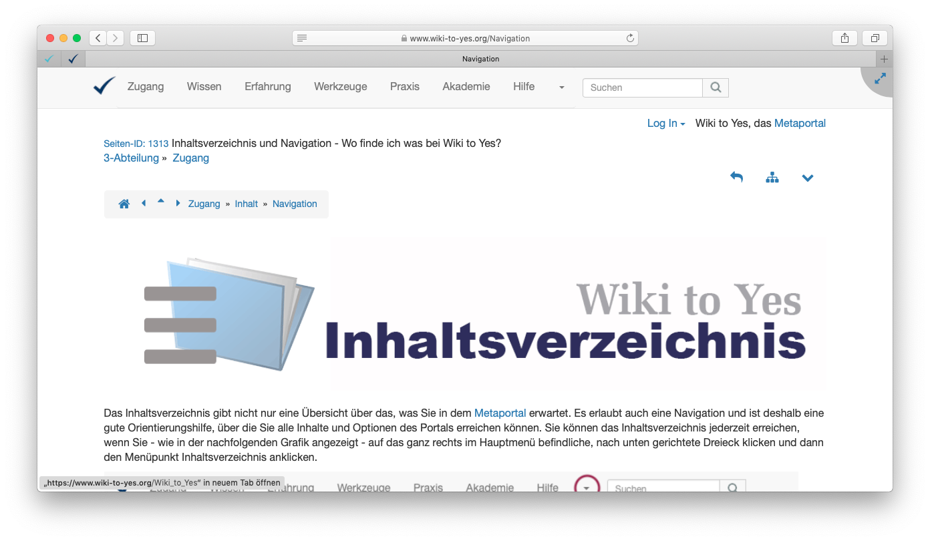Click the home icon in breadcrumb bar
The height and width of the screenshot is (541, 930).
(124, 204)
